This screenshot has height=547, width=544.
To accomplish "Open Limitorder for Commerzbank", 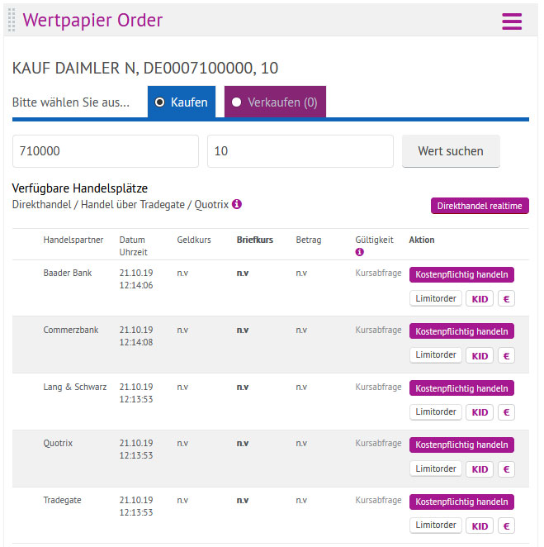I will click(x=436, y=355).
